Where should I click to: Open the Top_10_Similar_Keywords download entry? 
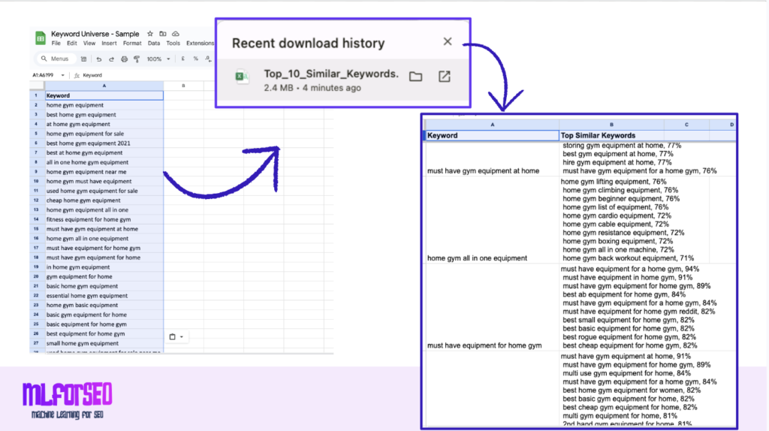(x=343, y=80)
